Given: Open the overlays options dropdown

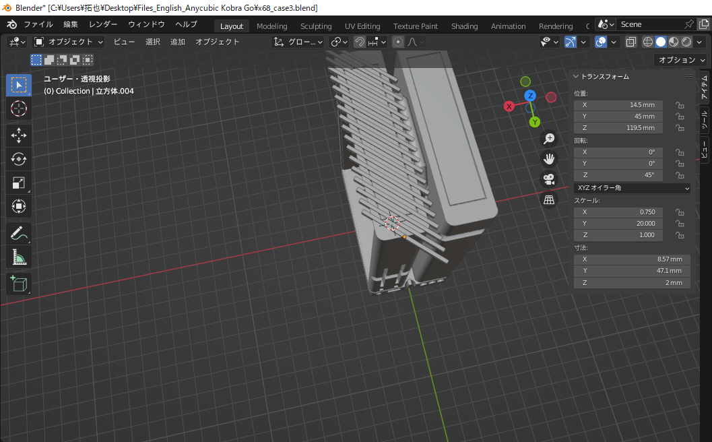Looking at the screenshot, I should 614,42.
